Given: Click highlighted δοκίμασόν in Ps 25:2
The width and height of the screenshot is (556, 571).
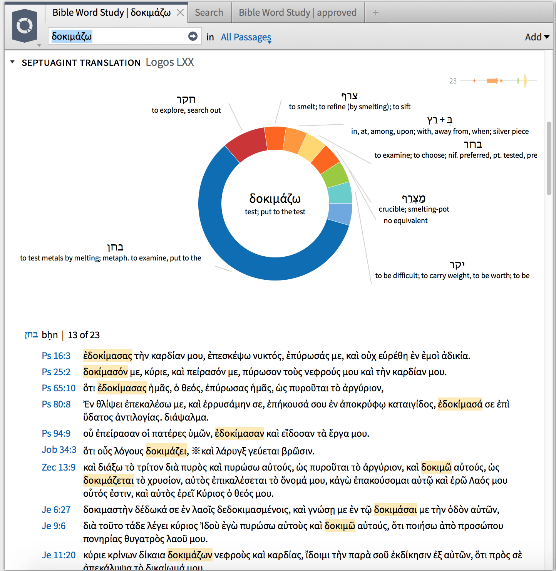Looking at the screenshot, I should coord(106,372).
